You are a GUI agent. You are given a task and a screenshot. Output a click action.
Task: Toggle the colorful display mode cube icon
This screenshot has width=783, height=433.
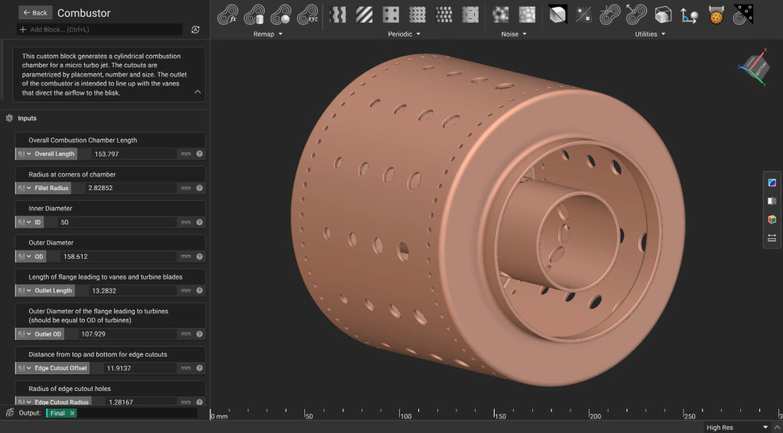772,220
